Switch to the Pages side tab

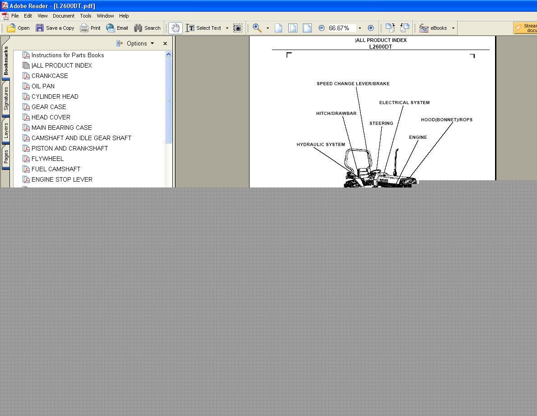[x=6, y=157]
